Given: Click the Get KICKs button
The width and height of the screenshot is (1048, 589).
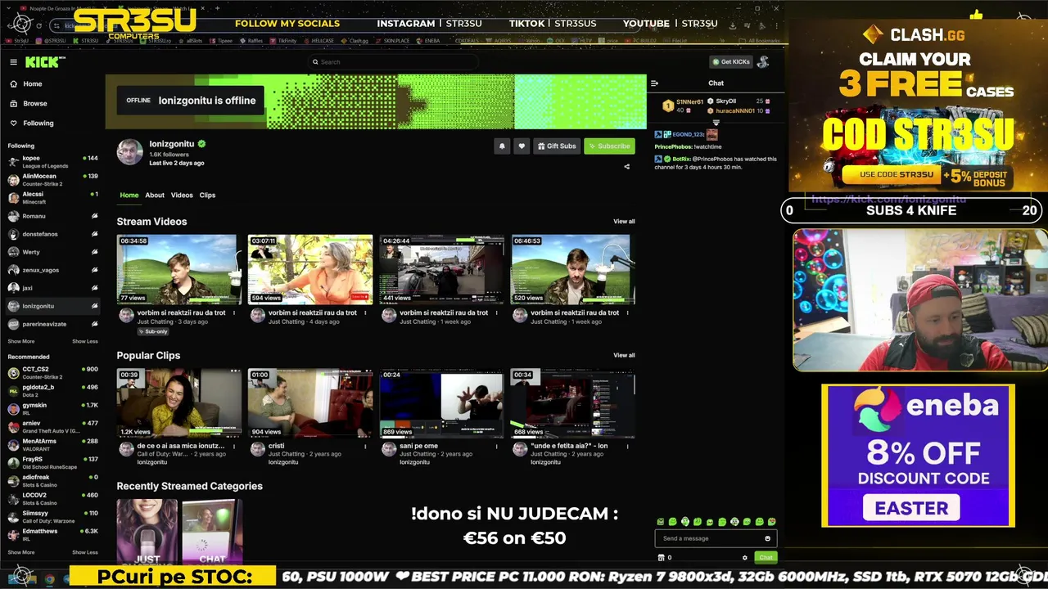Looking at the screenshot, I should tap(730, 62).
